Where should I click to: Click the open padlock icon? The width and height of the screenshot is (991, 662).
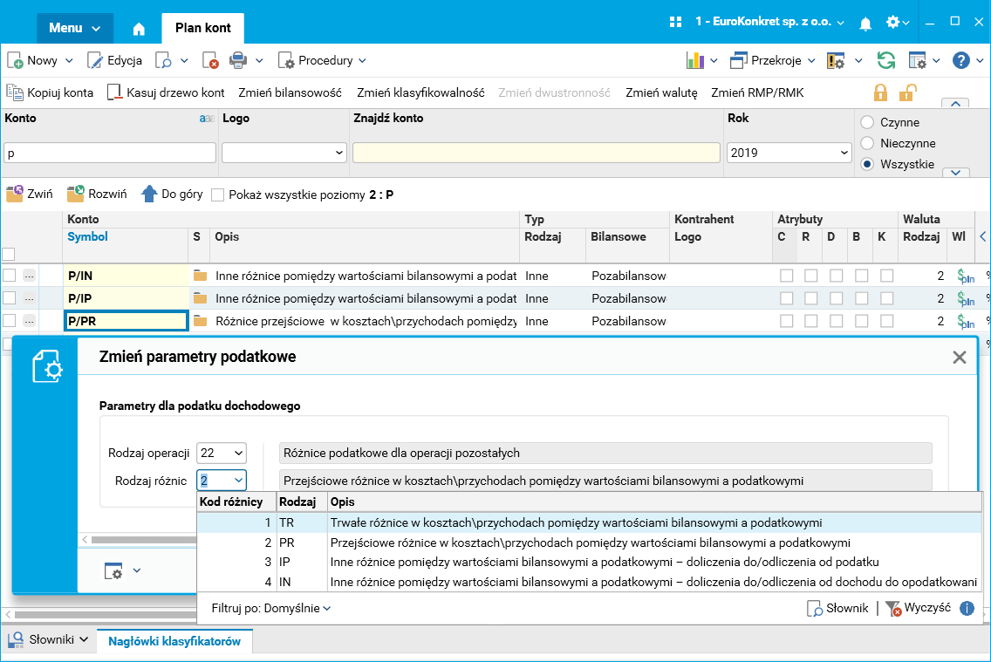[908, 92]
